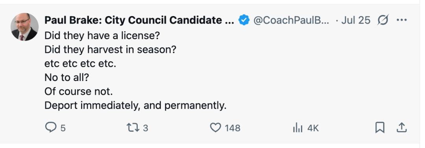Open the three-dot more options menu
The width and height of the screenshot is (425, 148).
pos(401,20)
